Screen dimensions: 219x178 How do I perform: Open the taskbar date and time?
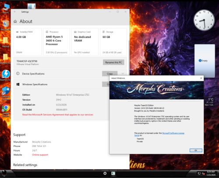(211, 173)
